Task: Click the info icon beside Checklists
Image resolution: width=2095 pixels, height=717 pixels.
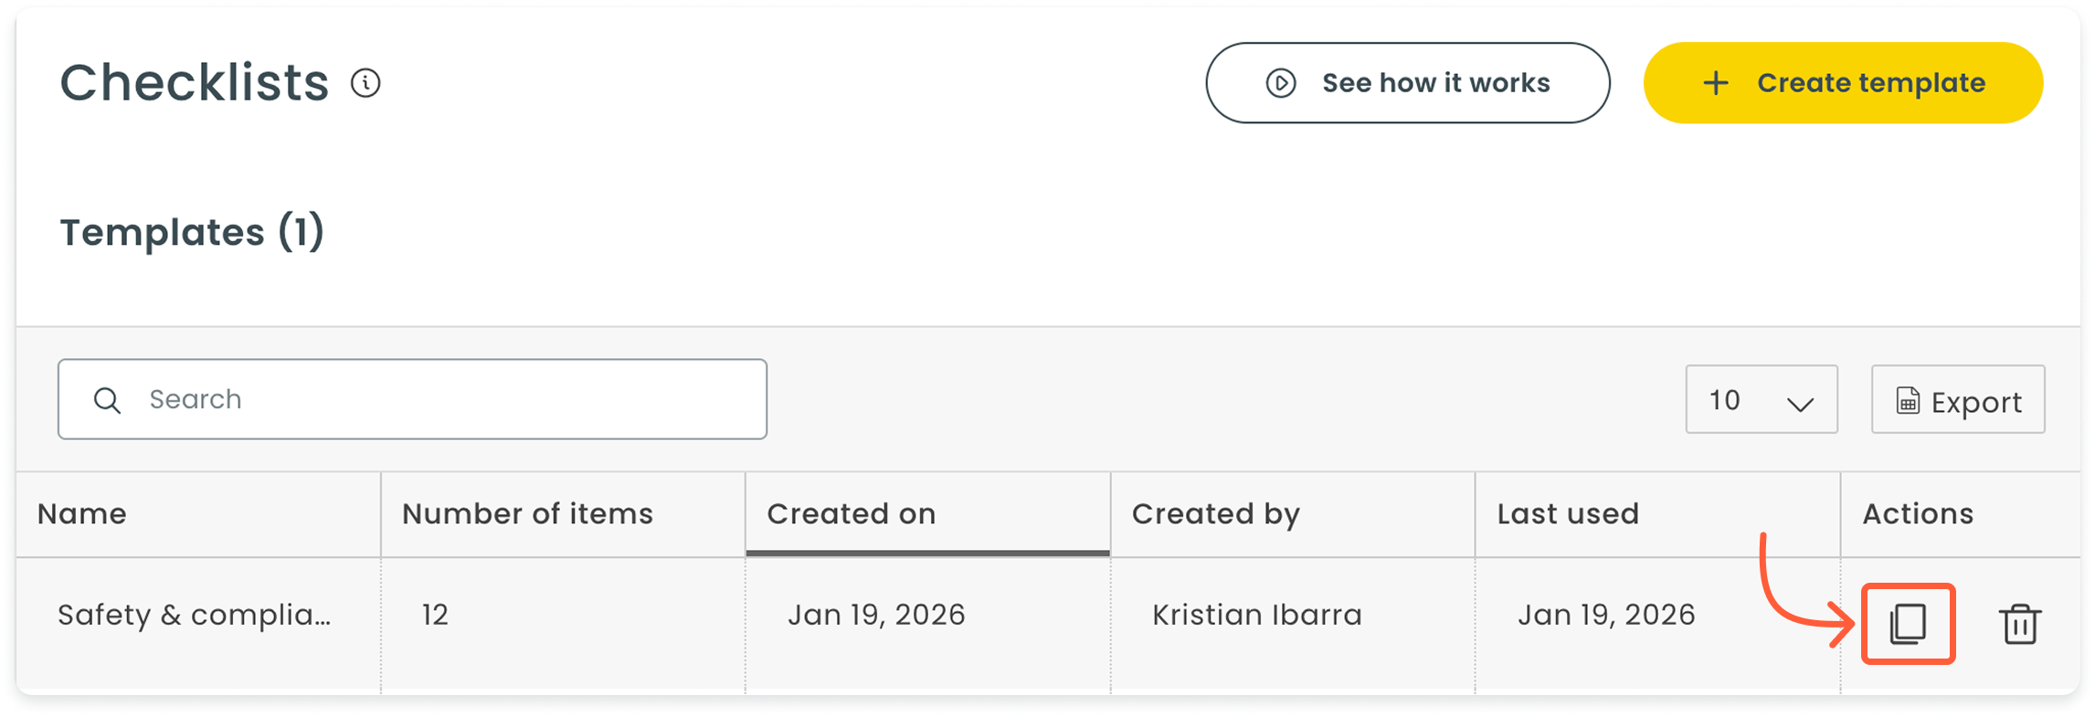Action: point(365,83)
